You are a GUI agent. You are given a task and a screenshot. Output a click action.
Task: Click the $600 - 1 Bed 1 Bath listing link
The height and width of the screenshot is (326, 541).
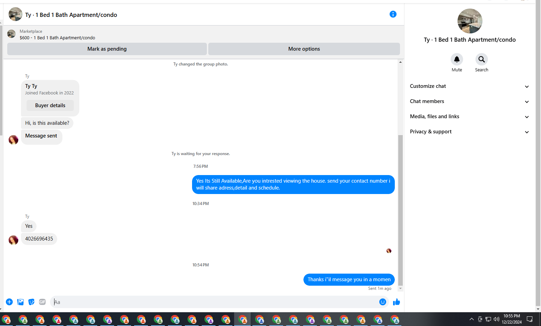(57, 38)
